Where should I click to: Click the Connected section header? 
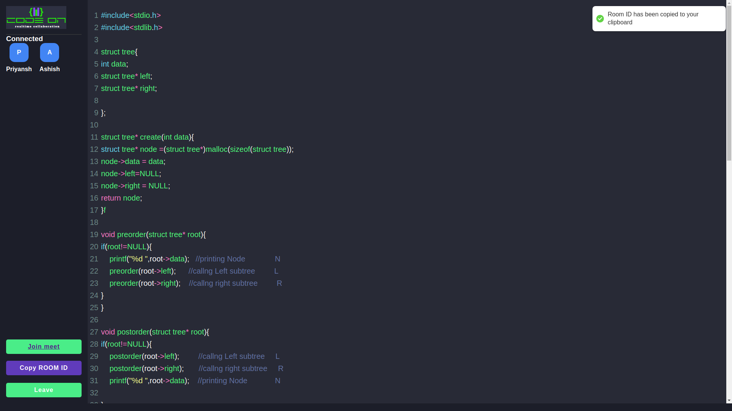pos(24,38)
